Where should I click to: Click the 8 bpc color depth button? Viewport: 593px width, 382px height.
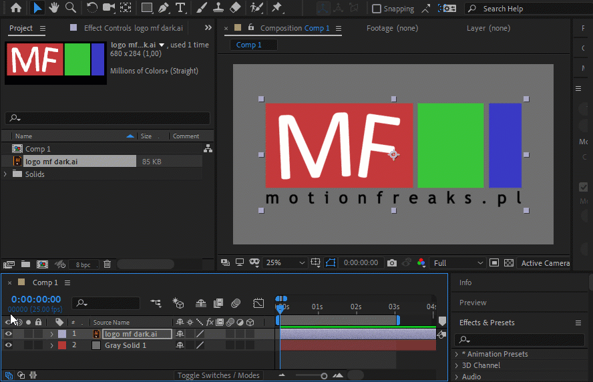[x=83, y=264]
